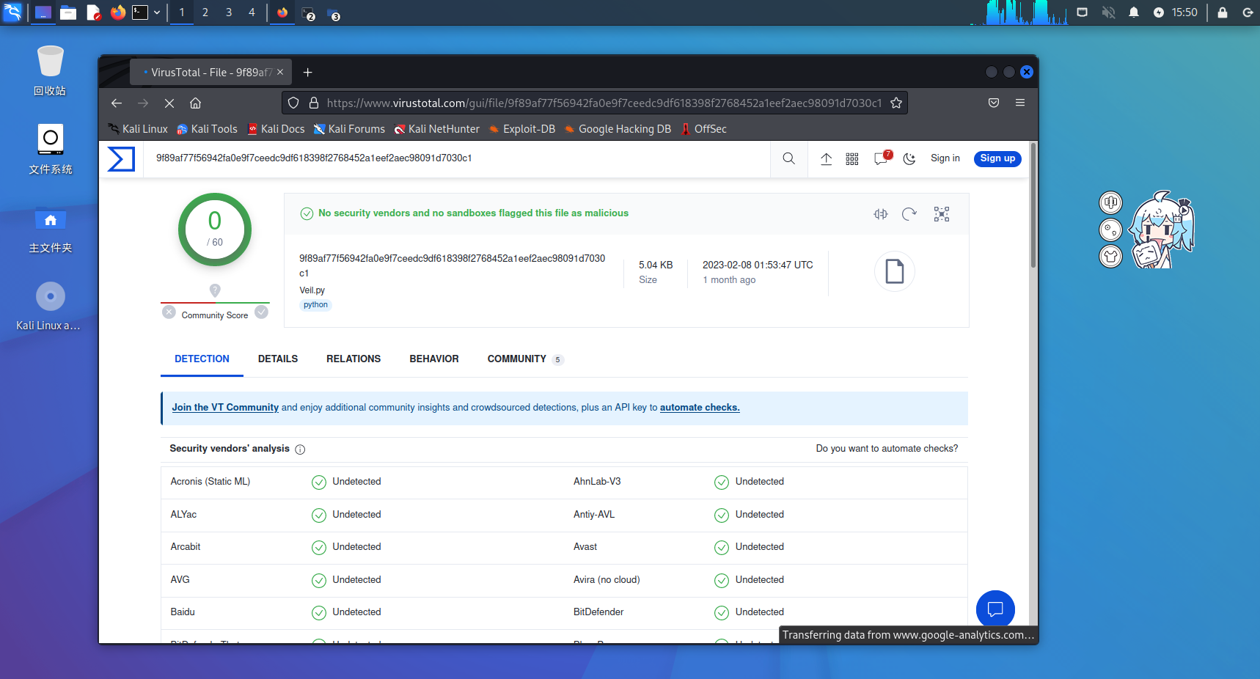Bookmark page with star icon
Viewport: 1260px width, 679px height.
coord(896,103)
